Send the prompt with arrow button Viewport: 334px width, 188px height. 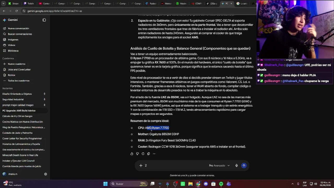pyautogui.click(x=244, y=166)
